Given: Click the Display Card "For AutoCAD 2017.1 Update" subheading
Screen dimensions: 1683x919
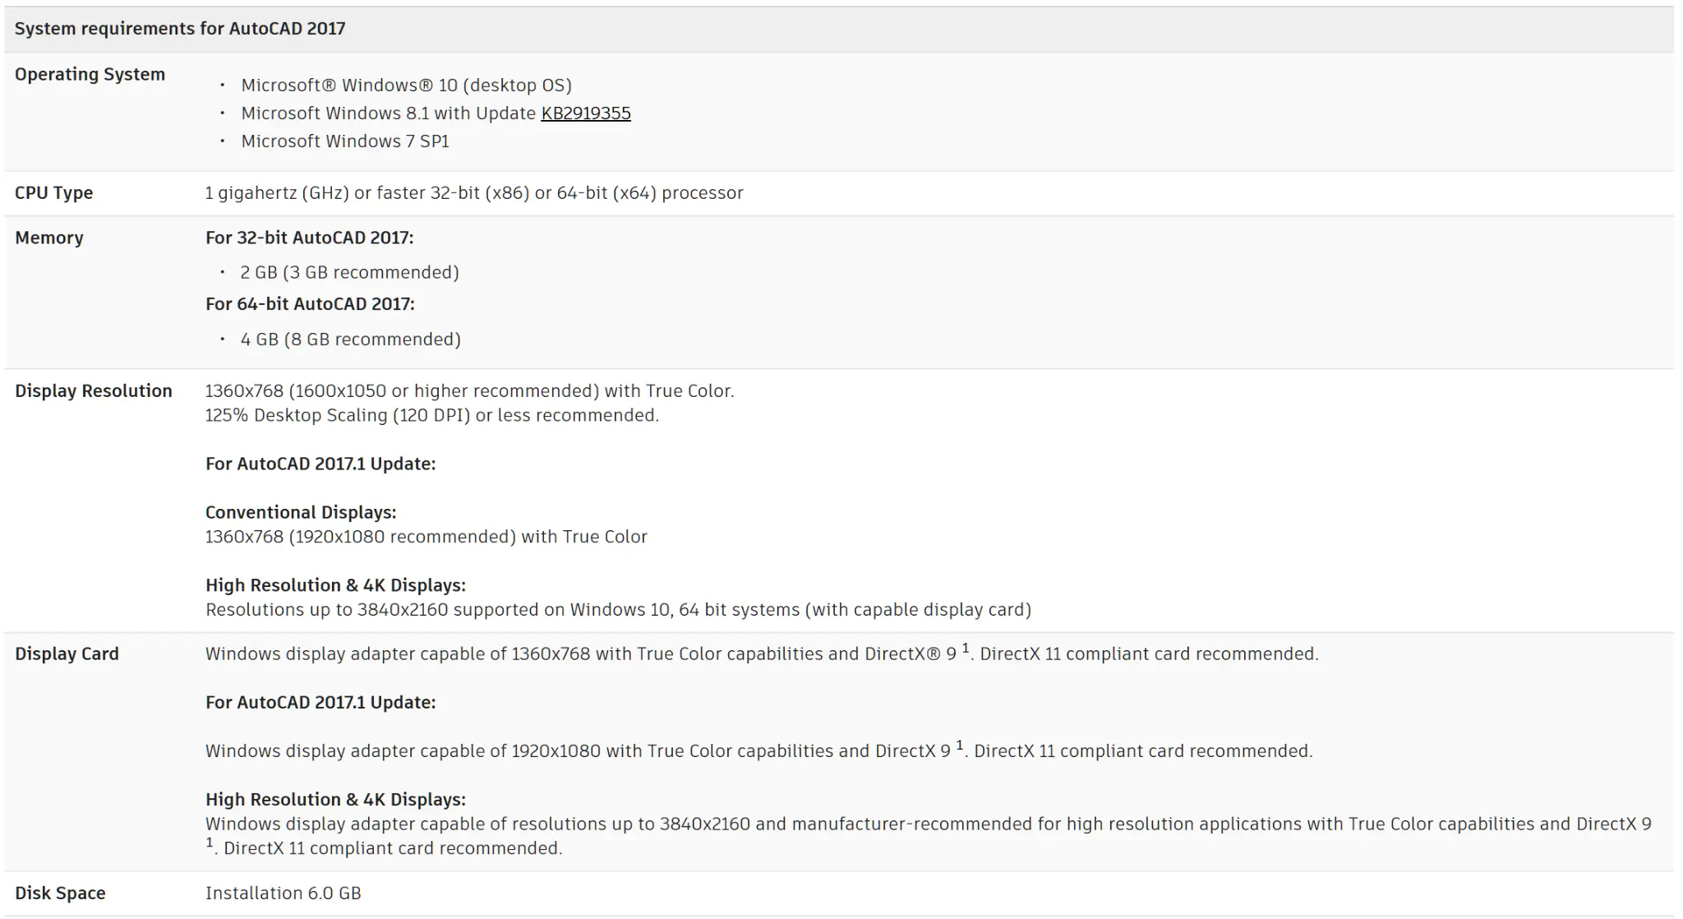Looking at the screenshot, I should click(320, 703).
